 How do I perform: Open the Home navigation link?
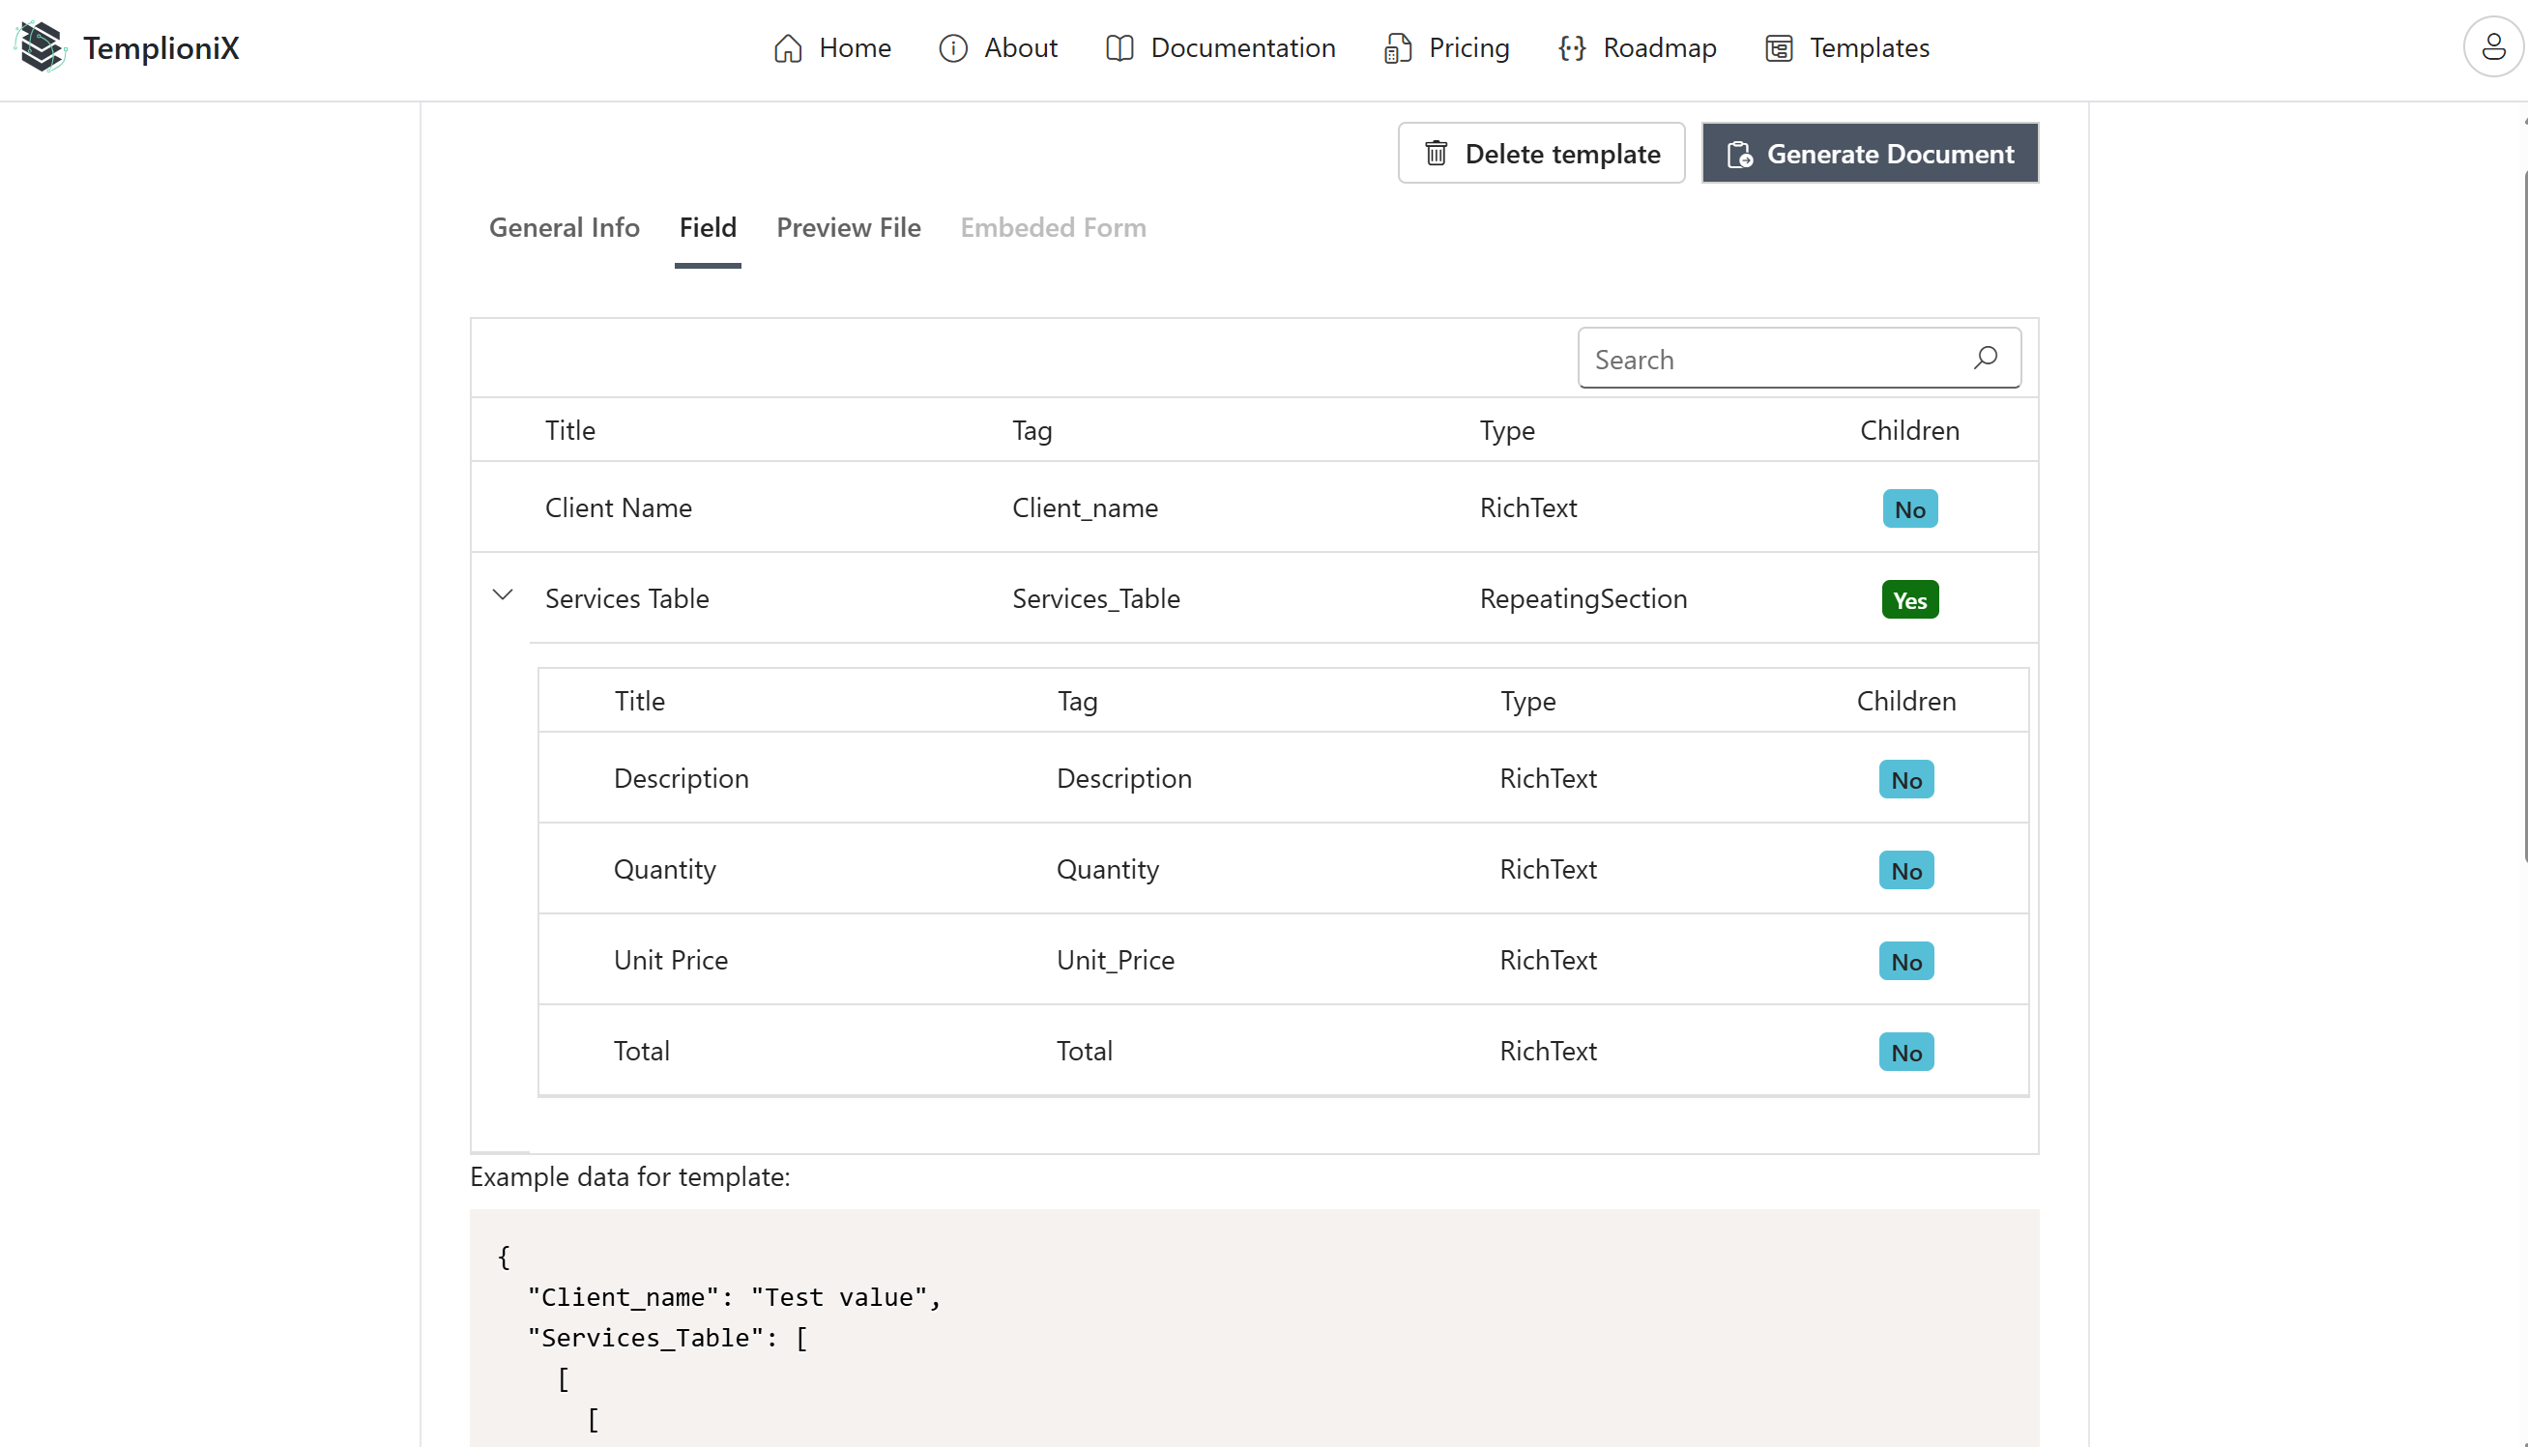pyautogui.click(x=831, y=47)
